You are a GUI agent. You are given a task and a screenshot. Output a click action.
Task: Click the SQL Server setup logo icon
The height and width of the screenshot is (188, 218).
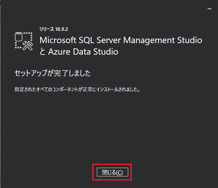click(24, 41)
